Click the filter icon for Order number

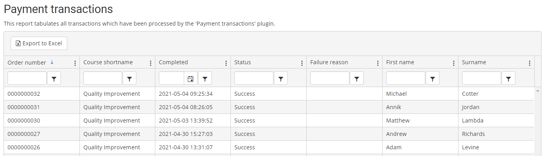point(54,78)
